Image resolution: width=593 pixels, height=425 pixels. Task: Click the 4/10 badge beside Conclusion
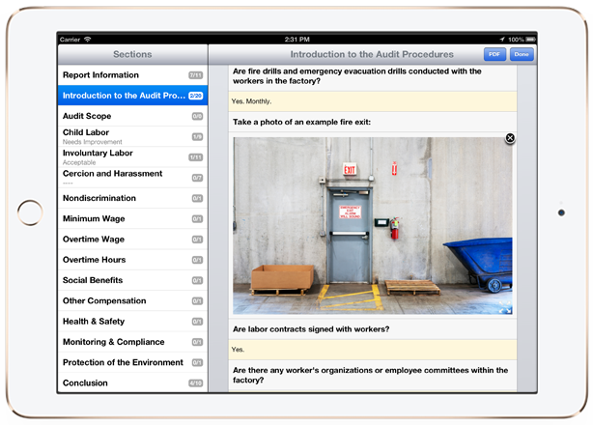(x=195, y=383)
